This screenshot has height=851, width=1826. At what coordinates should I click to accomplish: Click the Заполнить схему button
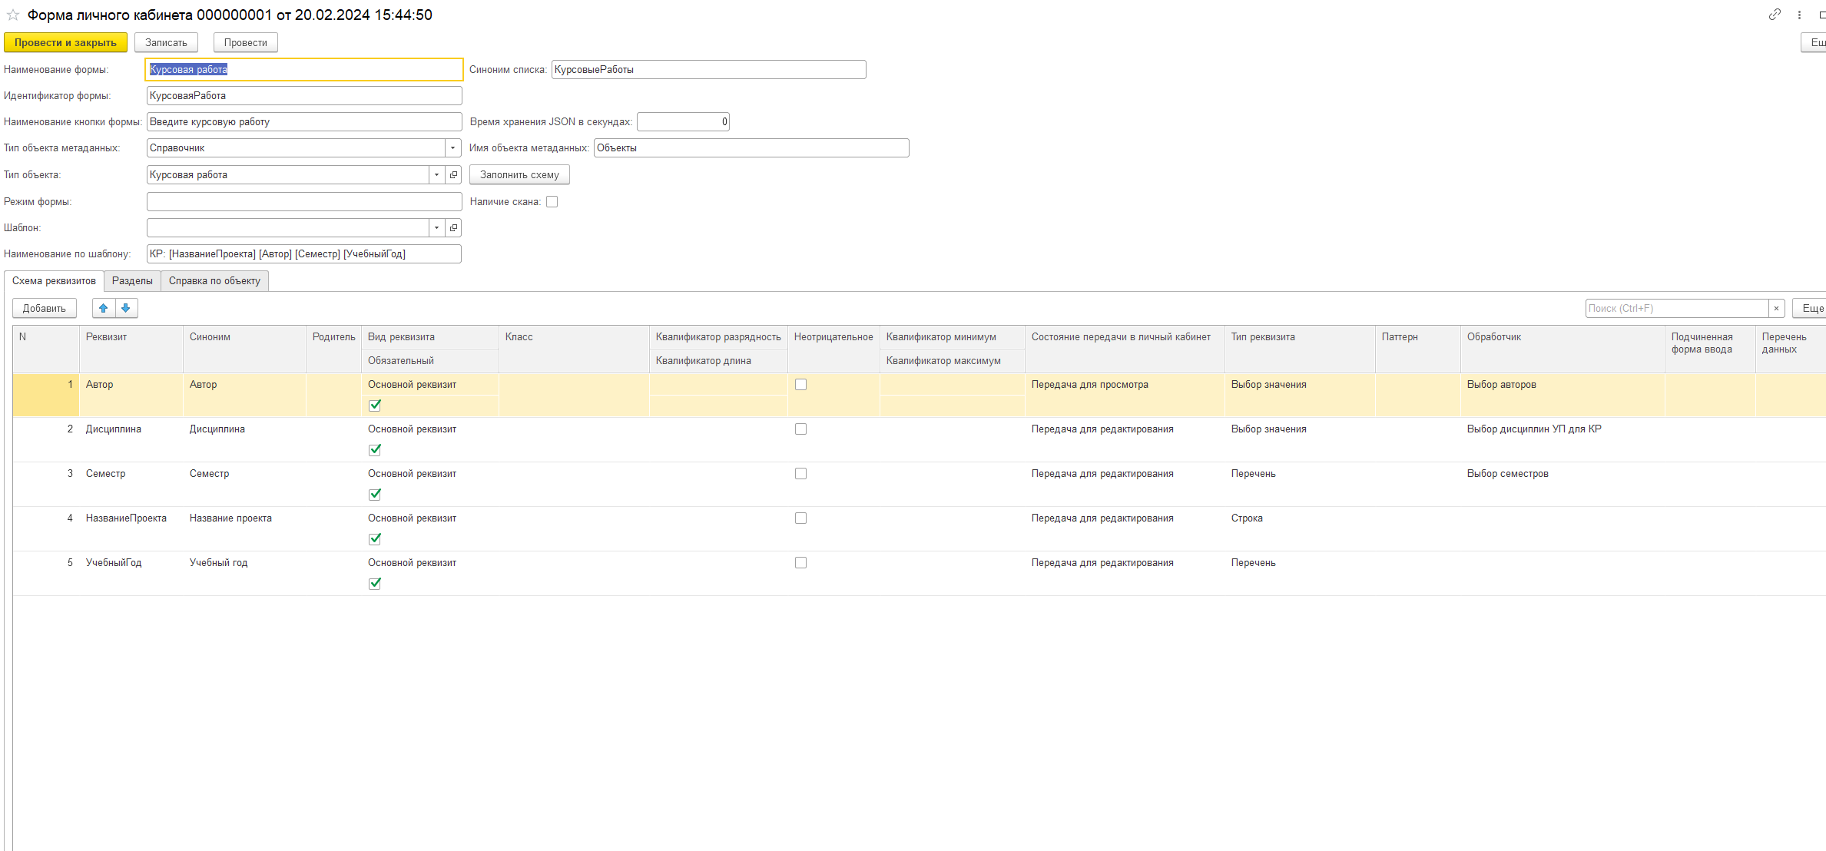coord(519,175)
